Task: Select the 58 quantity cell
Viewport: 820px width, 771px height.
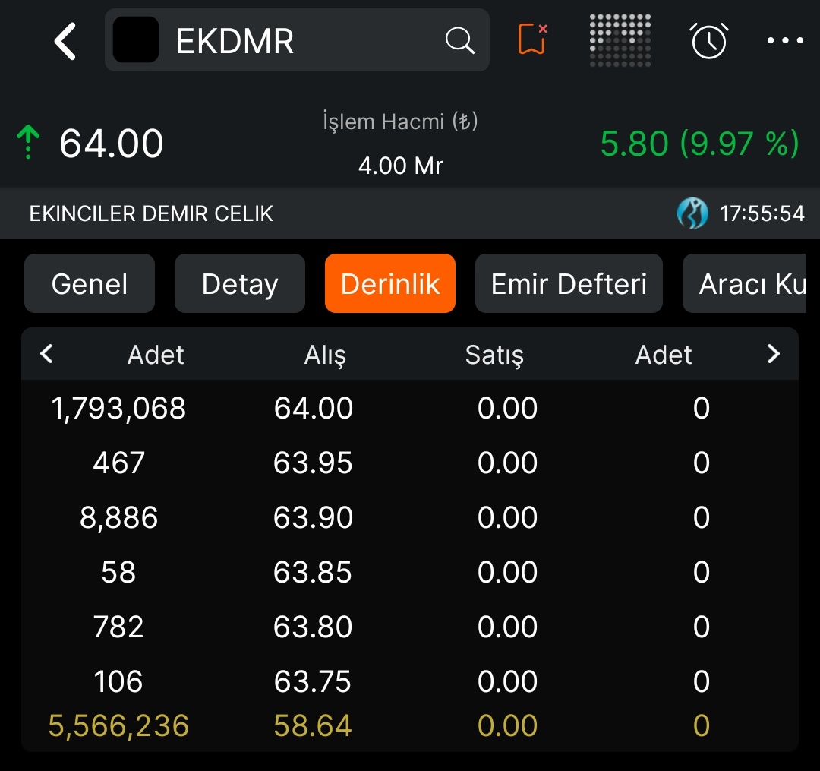Action: (118, 572)
